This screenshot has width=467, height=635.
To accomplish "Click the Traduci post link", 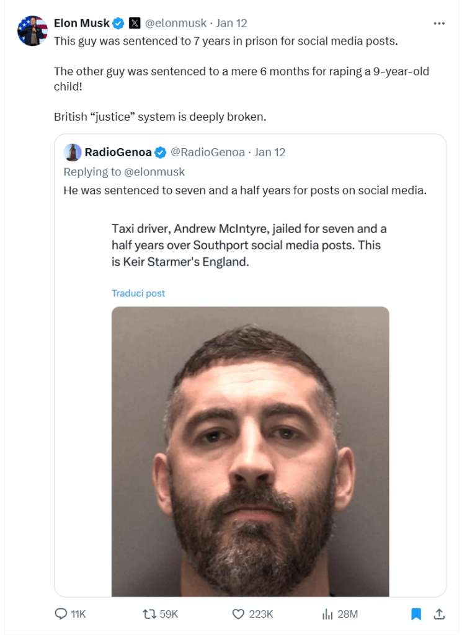I will (x=138, y=293).
